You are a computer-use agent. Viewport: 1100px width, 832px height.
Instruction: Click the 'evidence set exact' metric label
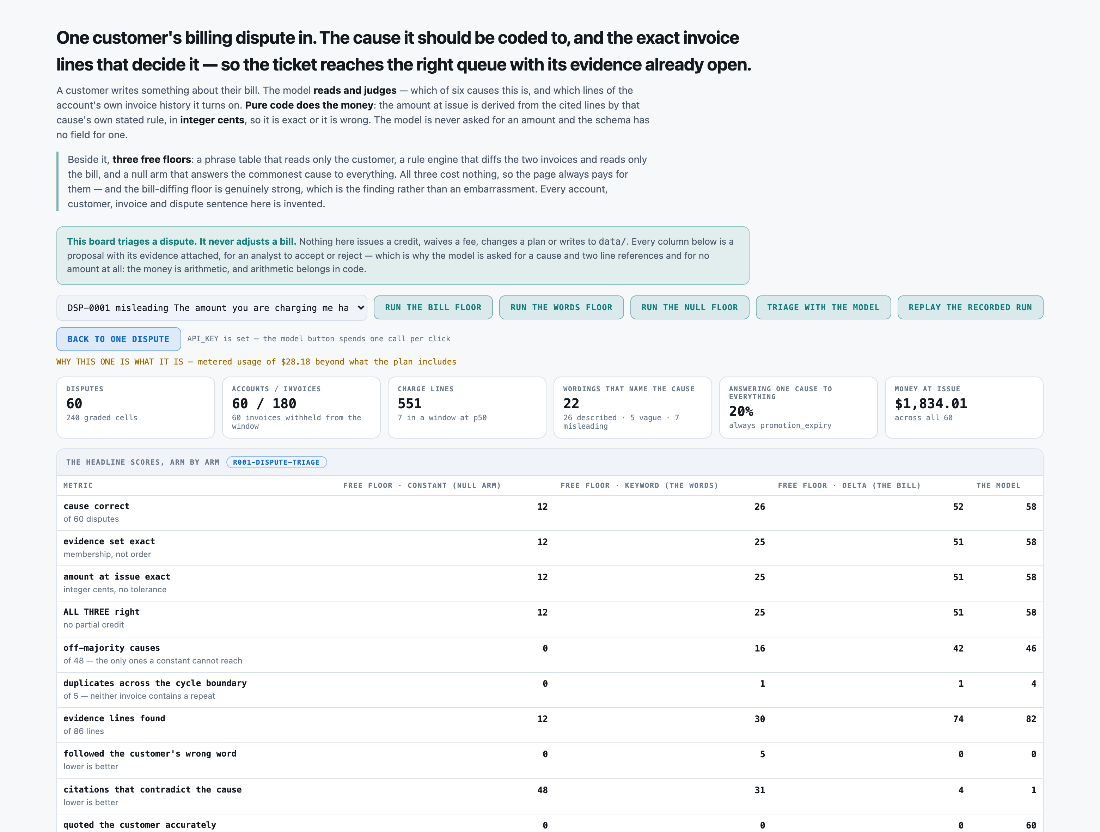click(109, 542)
